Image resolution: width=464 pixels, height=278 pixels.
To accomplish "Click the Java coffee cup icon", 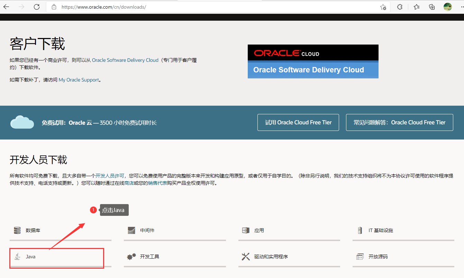I will tap(17, 257).
